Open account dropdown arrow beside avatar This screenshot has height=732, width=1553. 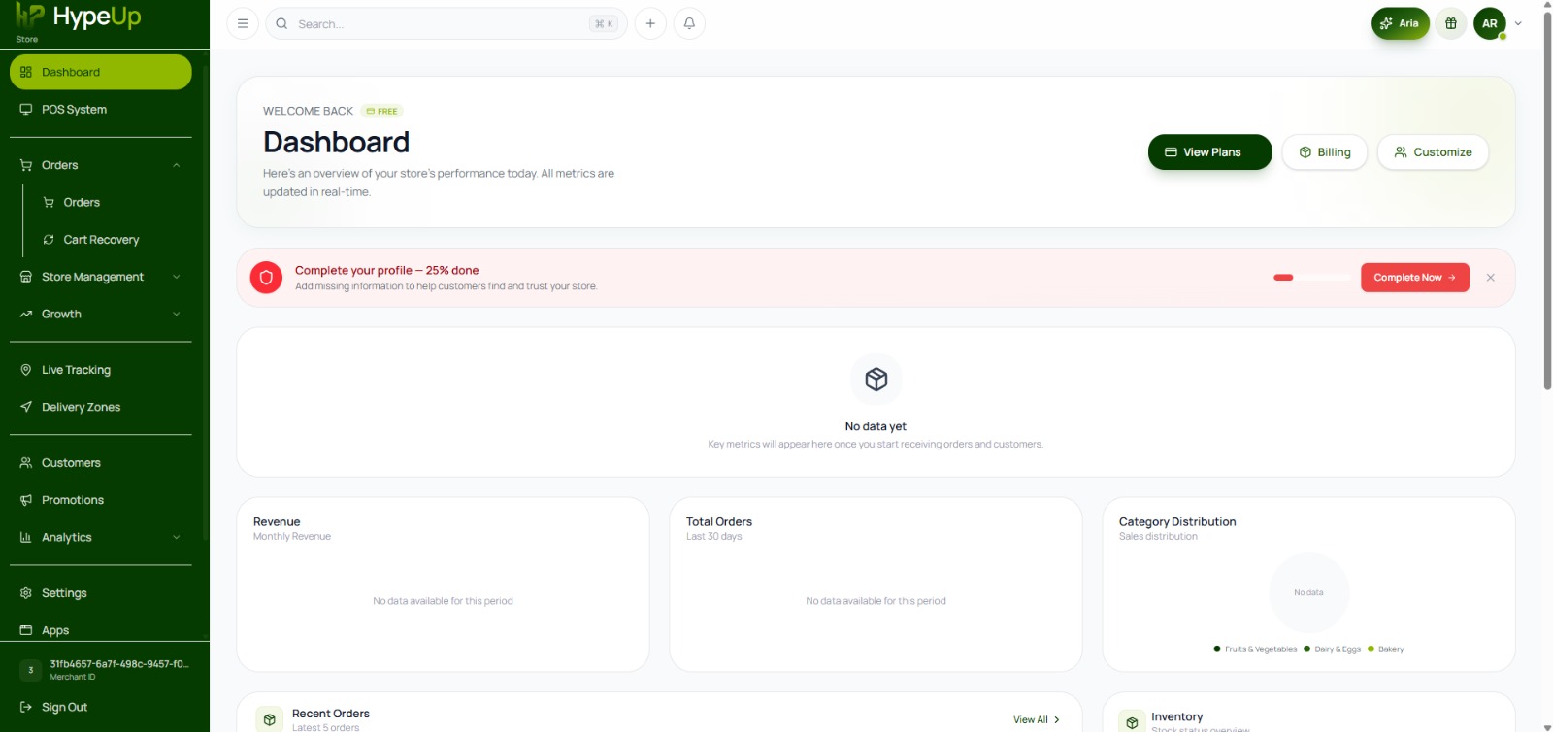[x=1518, y=23]
